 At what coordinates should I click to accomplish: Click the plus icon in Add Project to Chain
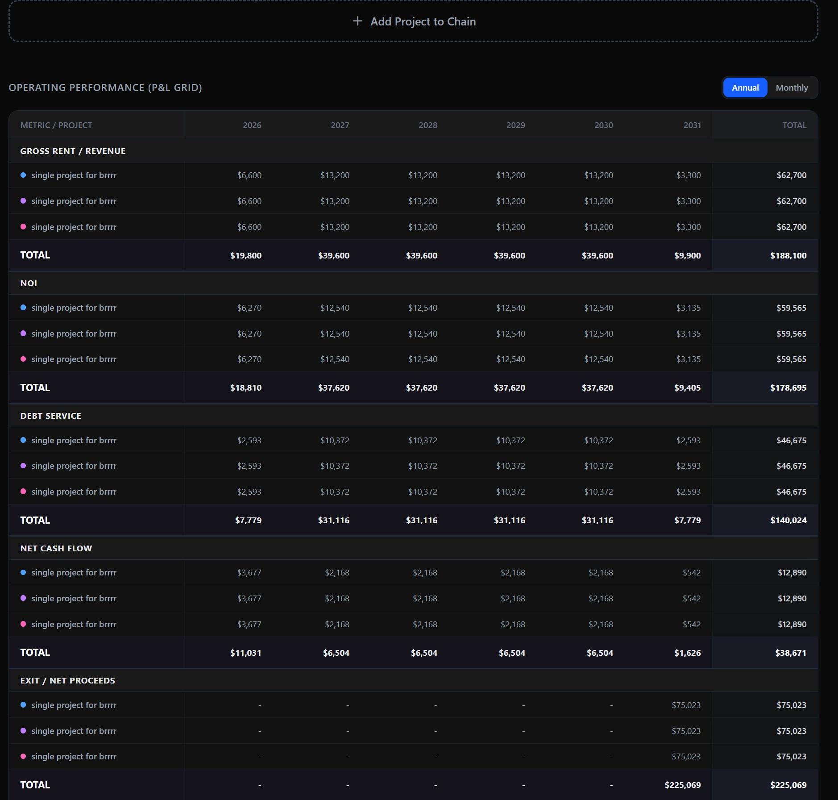pos(357,21)
